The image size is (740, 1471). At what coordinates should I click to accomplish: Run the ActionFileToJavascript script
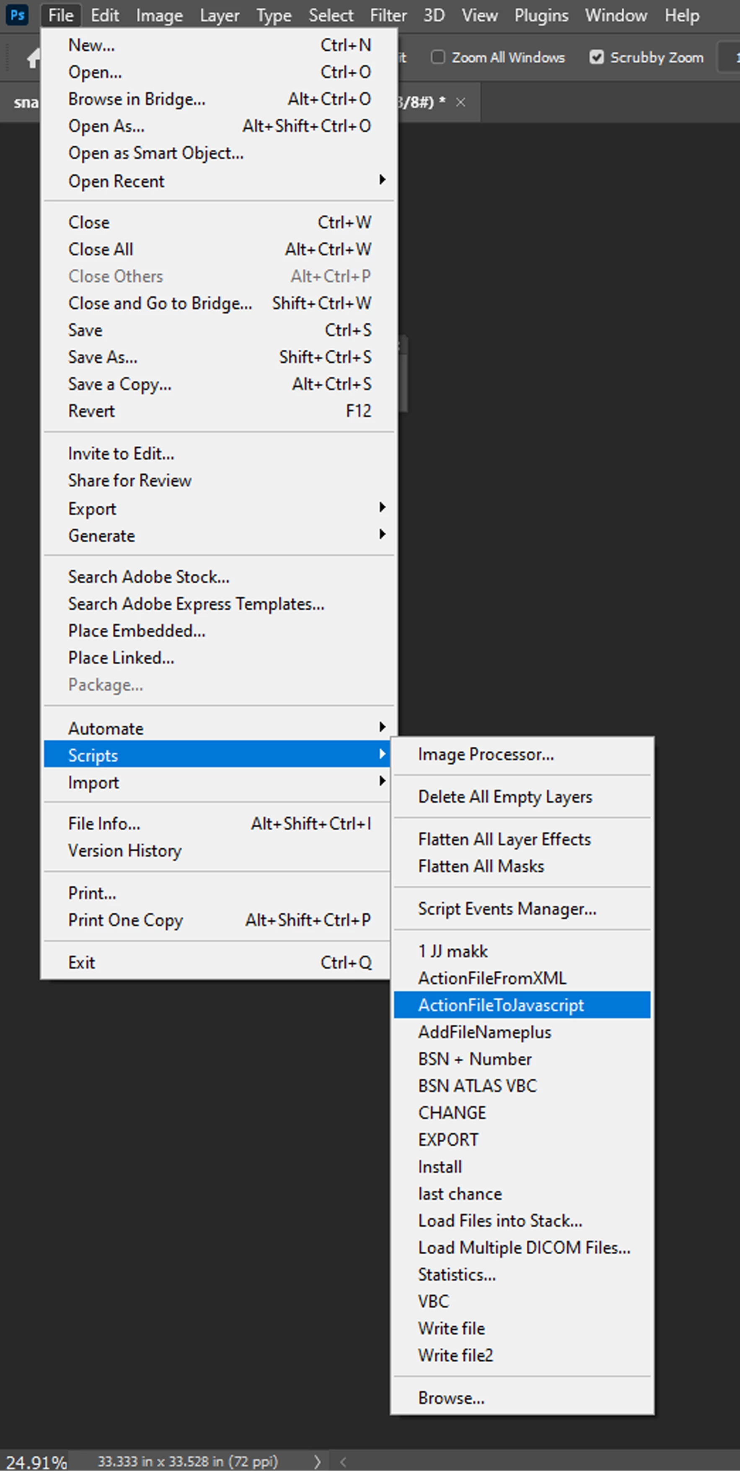[x=522, y=1005]
